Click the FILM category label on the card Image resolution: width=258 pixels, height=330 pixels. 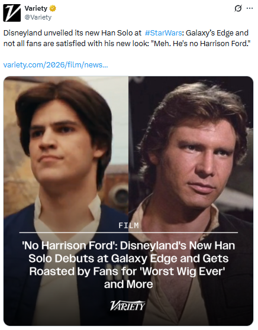pyautogui.click(x=128, y=225)
